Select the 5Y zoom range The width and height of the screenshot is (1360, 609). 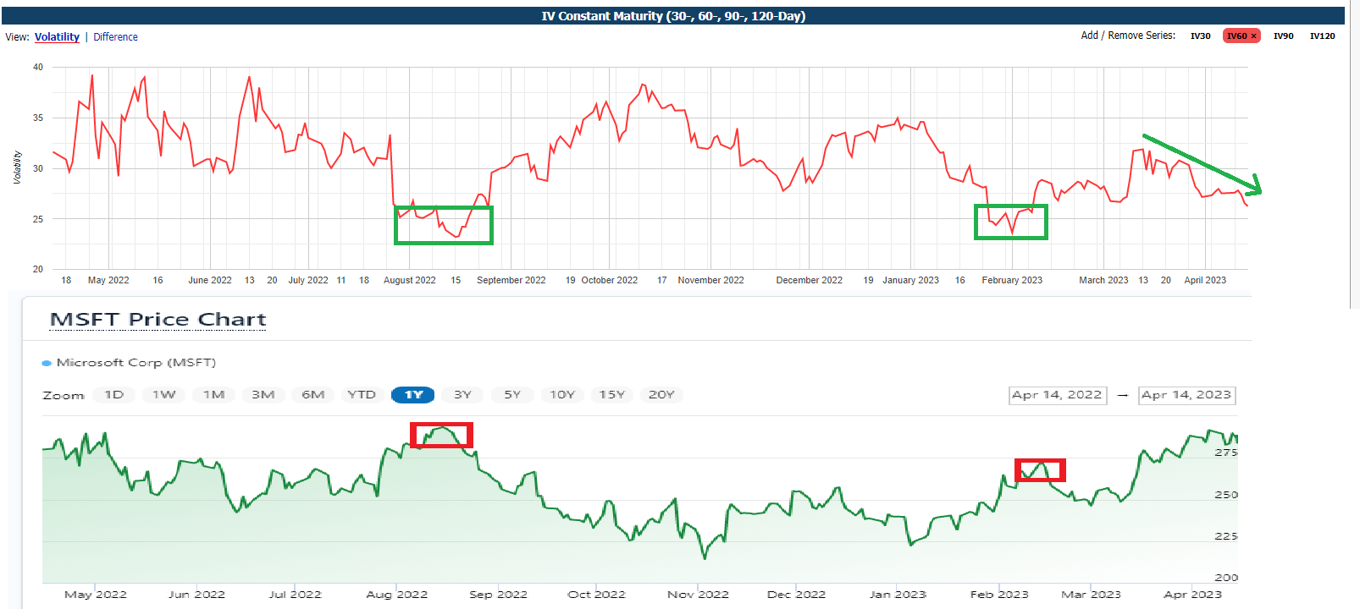point(512,395)
